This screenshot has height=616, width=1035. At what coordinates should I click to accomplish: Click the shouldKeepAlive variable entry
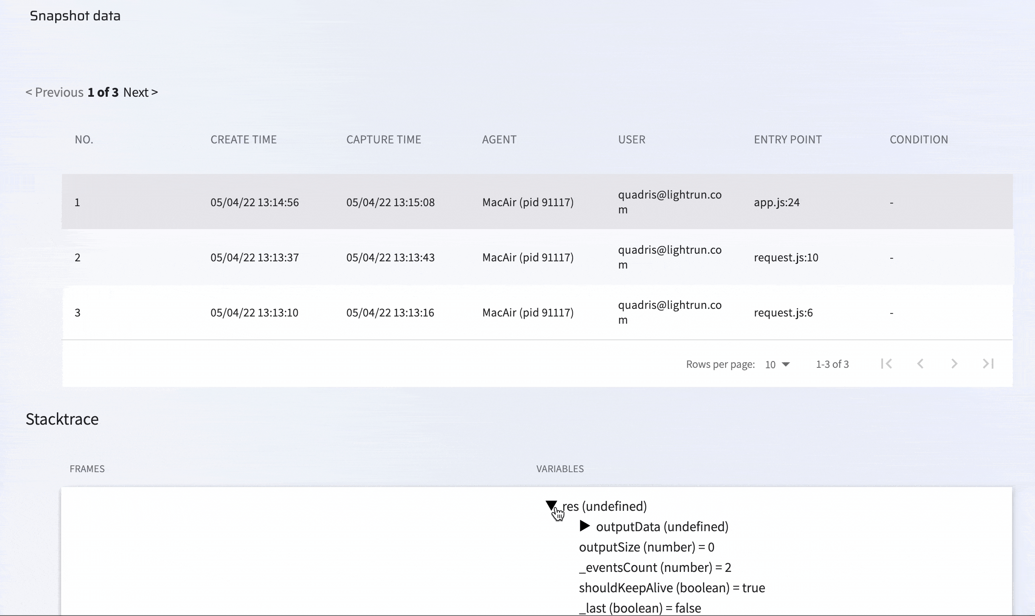672,588
